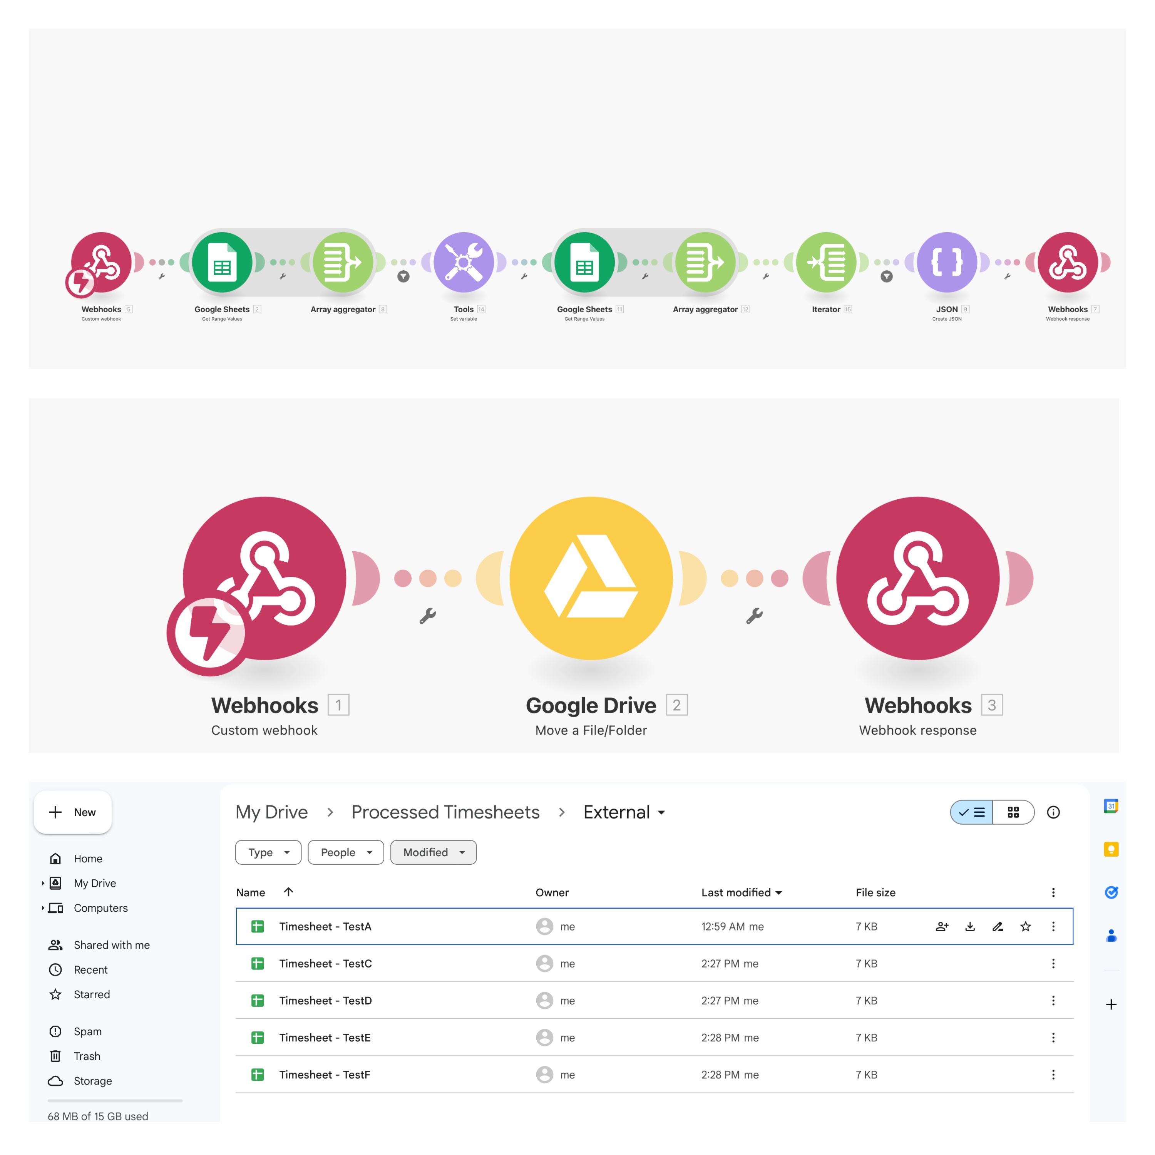1155x1155 pixels.
Task: Share Timesheet - TestA with people
Action: (x=942, y=927)
